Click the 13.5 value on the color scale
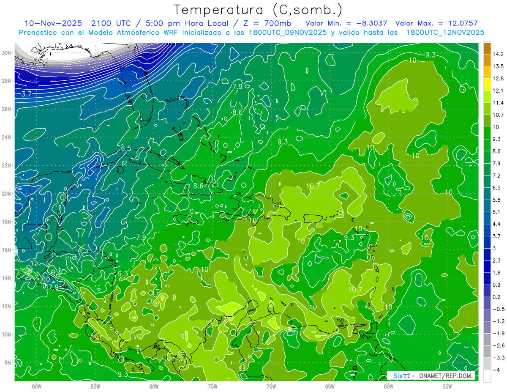 point(498,66)
